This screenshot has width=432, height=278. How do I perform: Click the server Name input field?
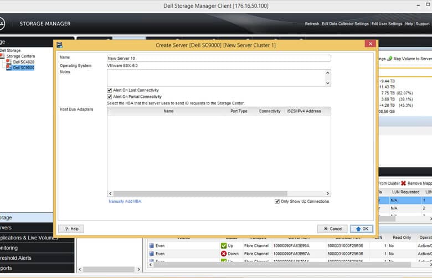pos(219,58)
